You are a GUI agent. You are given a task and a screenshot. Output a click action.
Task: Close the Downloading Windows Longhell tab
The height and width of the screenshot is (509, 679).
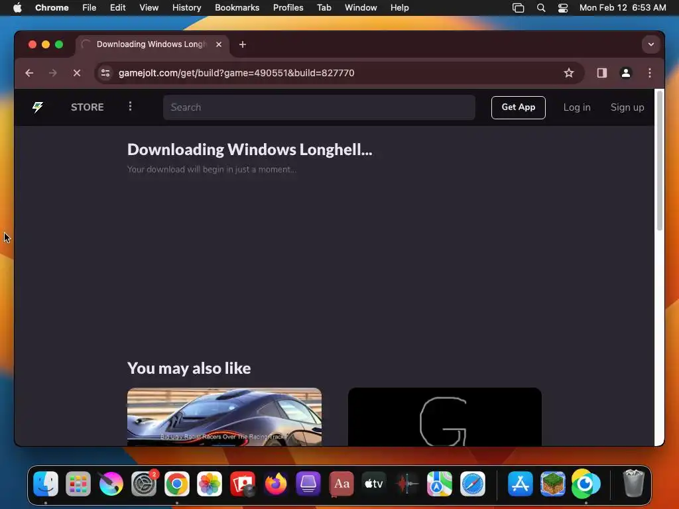click(x=219, y=44)
